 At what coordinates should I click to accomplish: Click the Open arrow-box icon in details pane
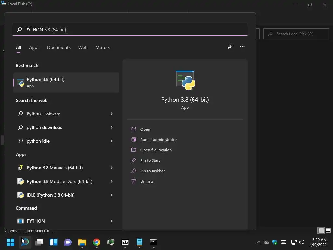pos(134,129)
